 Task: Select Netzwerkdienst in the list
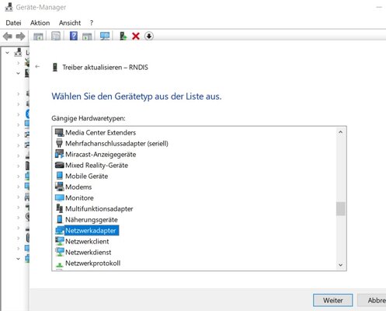coord(89,252)
